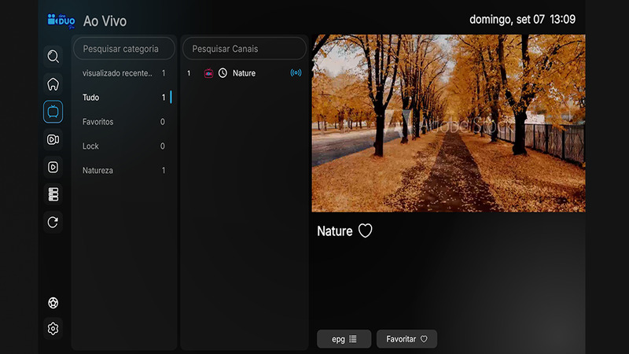Open the playlist list icon in sidebar

pos(53,194)
